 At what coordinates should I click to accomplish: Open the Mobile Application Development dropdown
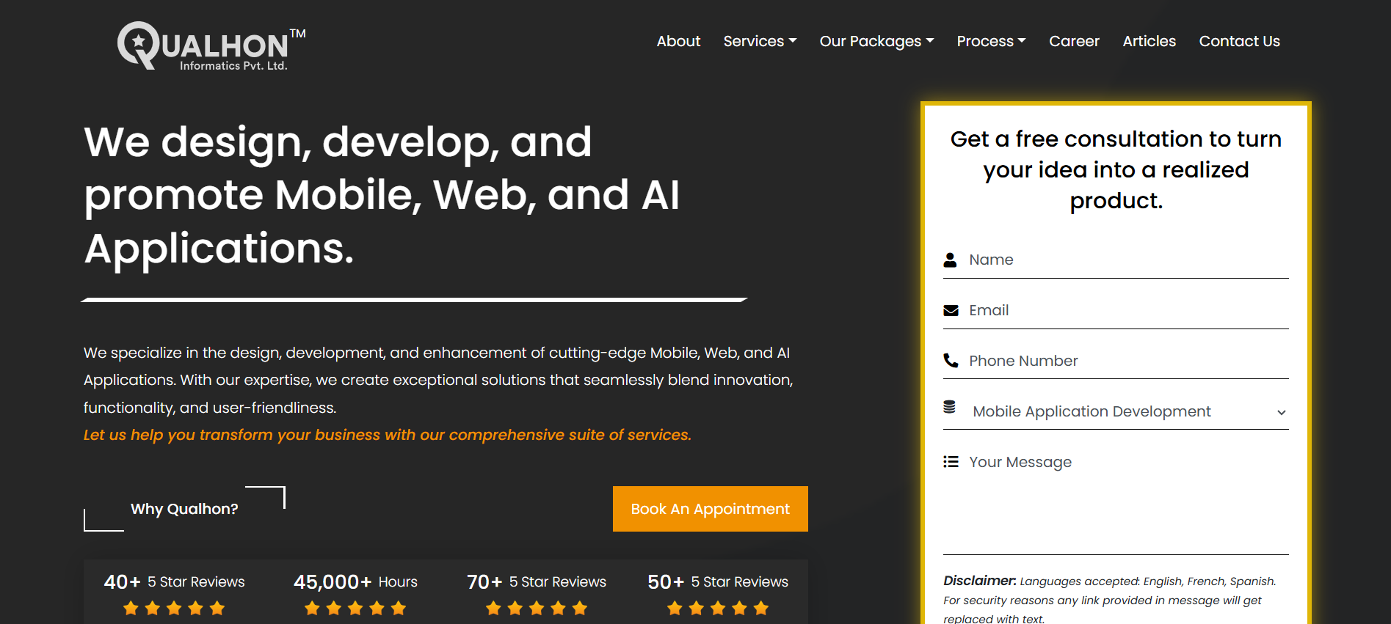pyautogui.click(x=1129, y=411)
